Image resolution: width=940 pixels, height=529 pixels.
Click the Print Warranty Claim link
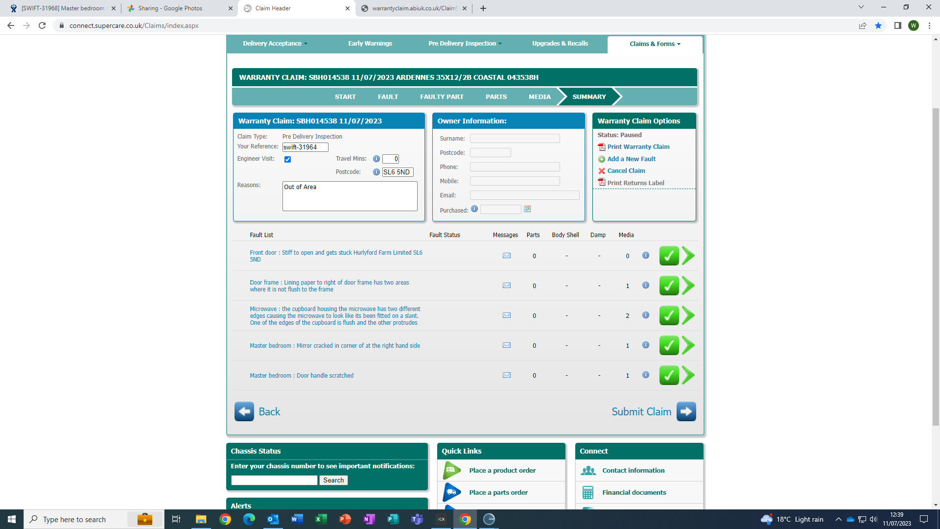click(x=638, y=147)
